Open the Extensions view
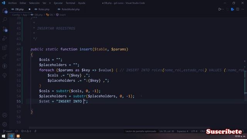247x139 pixels. [x=5, y=47]
